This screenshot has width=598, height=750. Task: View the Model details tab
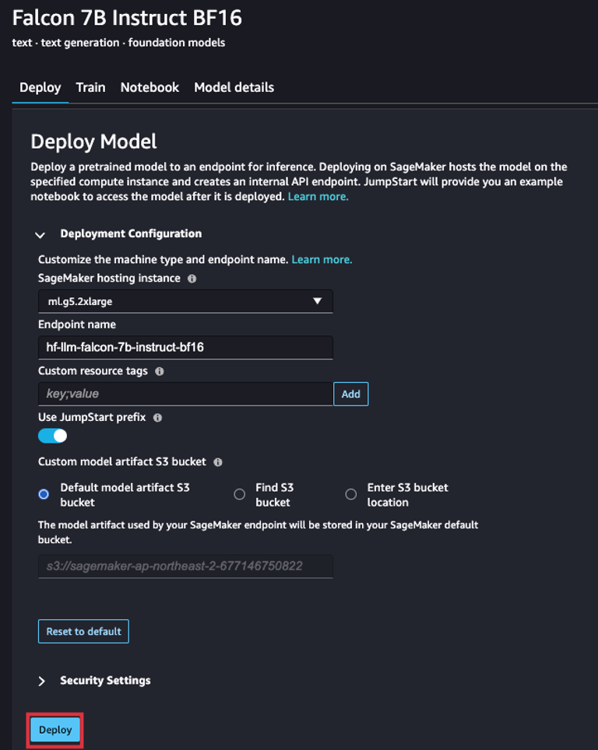coord(234,88)
